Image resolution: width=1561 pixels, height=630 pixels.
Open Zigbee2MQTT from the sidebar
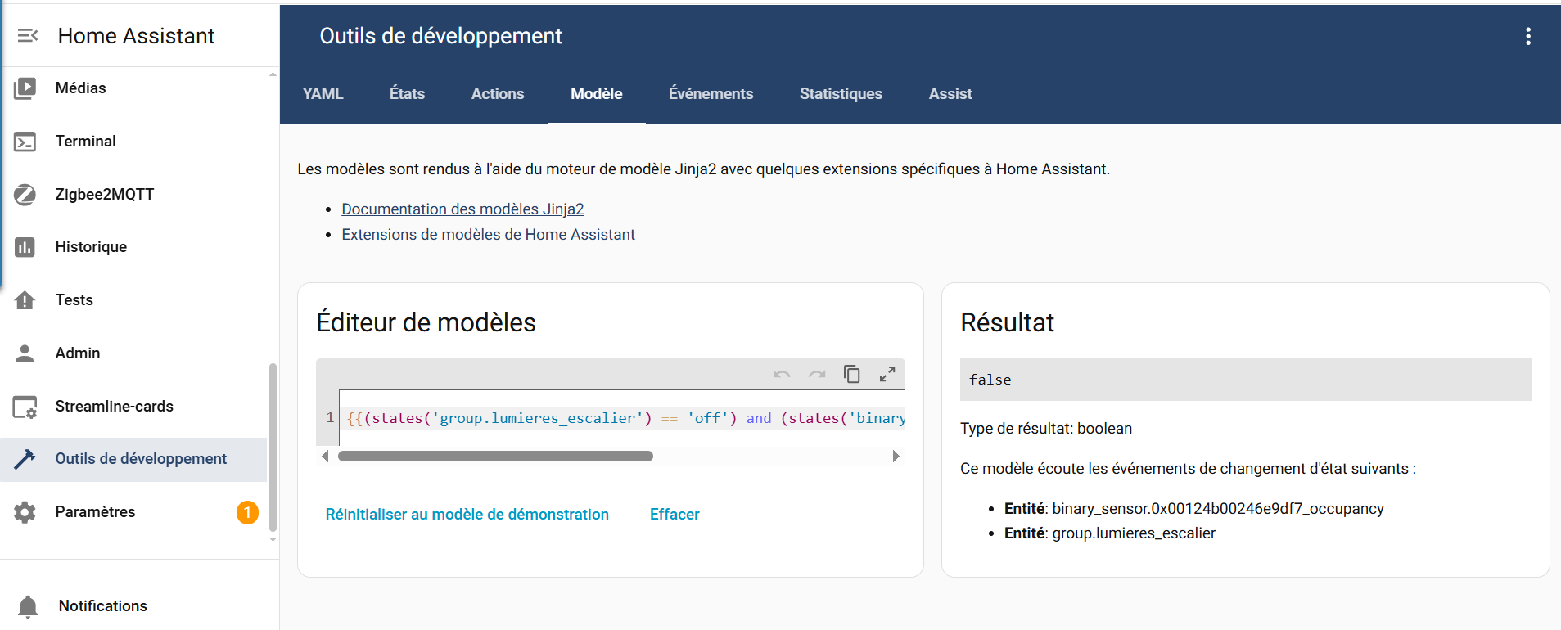pos(104,194)
